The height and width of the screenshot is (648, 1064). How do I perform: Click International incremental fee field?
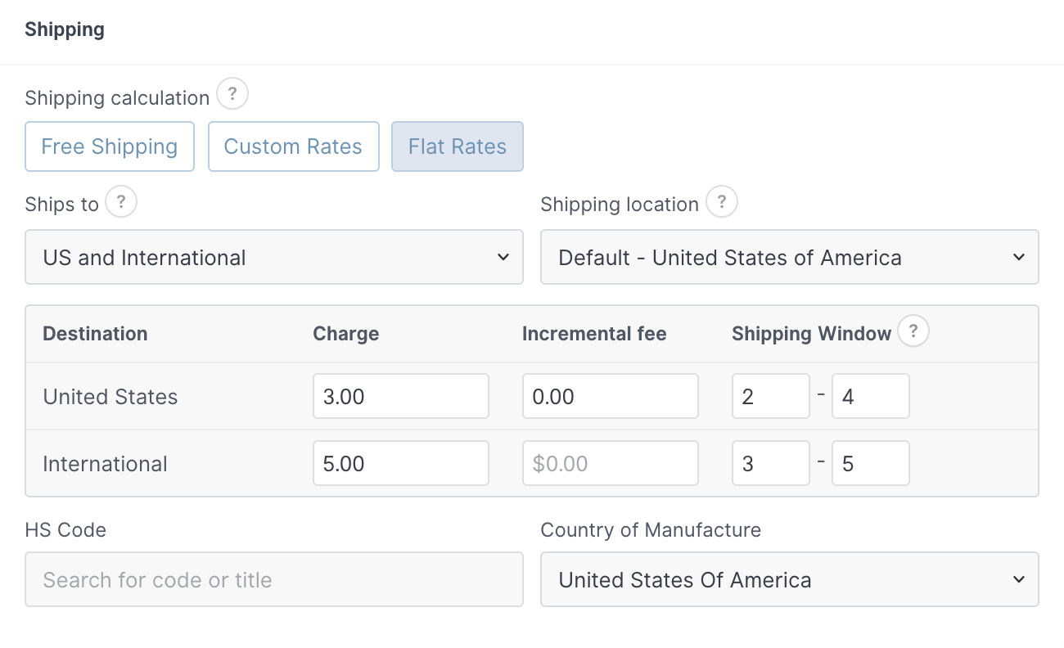point(611,464)
